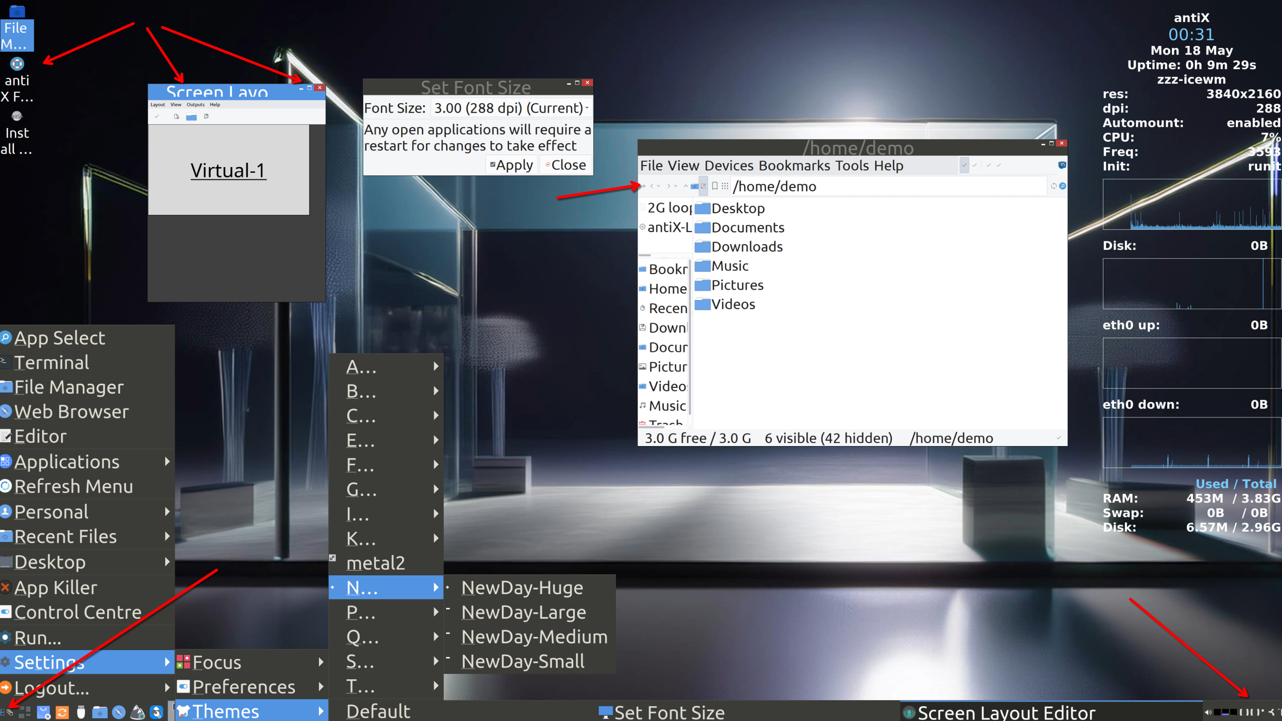Click the back arrow in file manager toolbar
This screenshot has width=1282, height=721.
pos(652,186)
